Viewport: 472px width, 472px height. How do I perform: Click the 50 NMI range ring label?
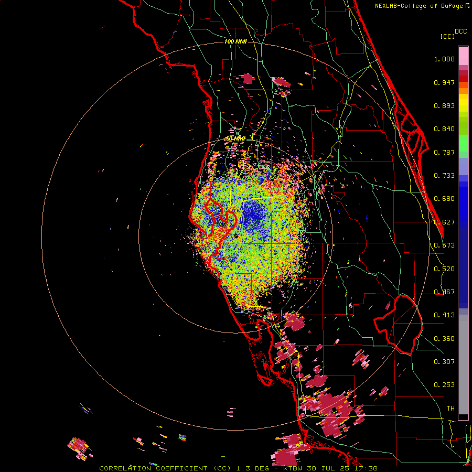tap(235, 138)
